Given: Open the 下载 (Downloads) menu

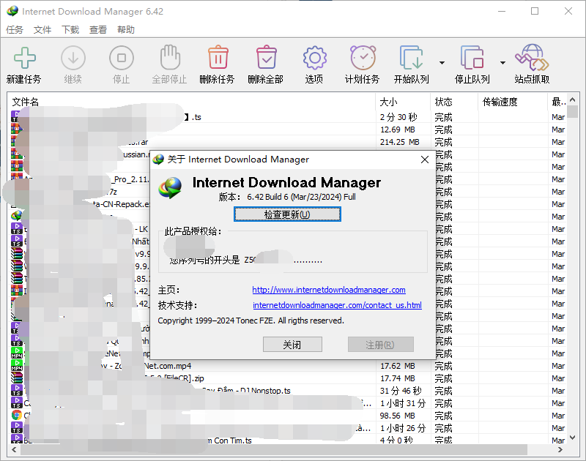Looking at the screenshot, I should pos(70,30).
